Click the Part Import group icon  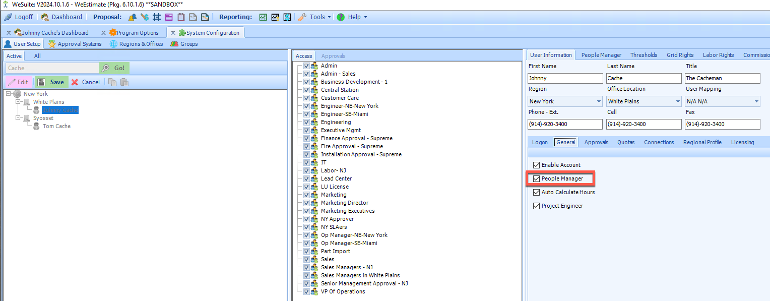tap(314, 251)
